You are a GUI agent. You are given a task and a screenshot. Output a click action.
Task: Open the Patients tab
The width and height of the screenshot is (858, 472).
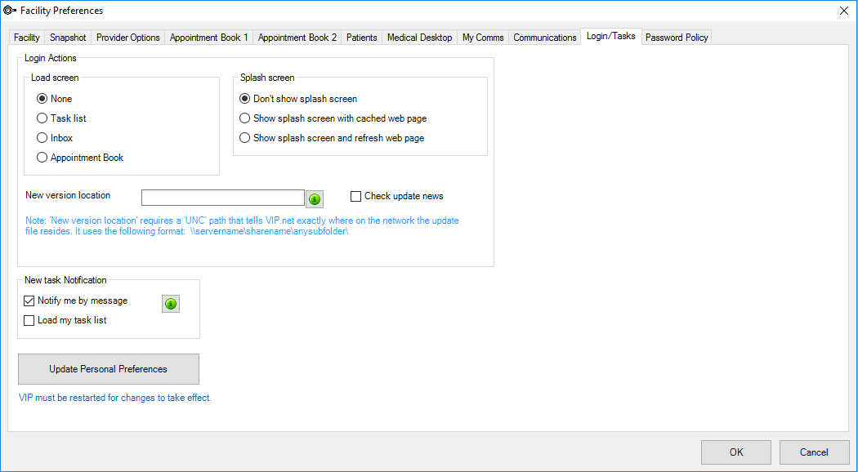[x=362, y=38]
